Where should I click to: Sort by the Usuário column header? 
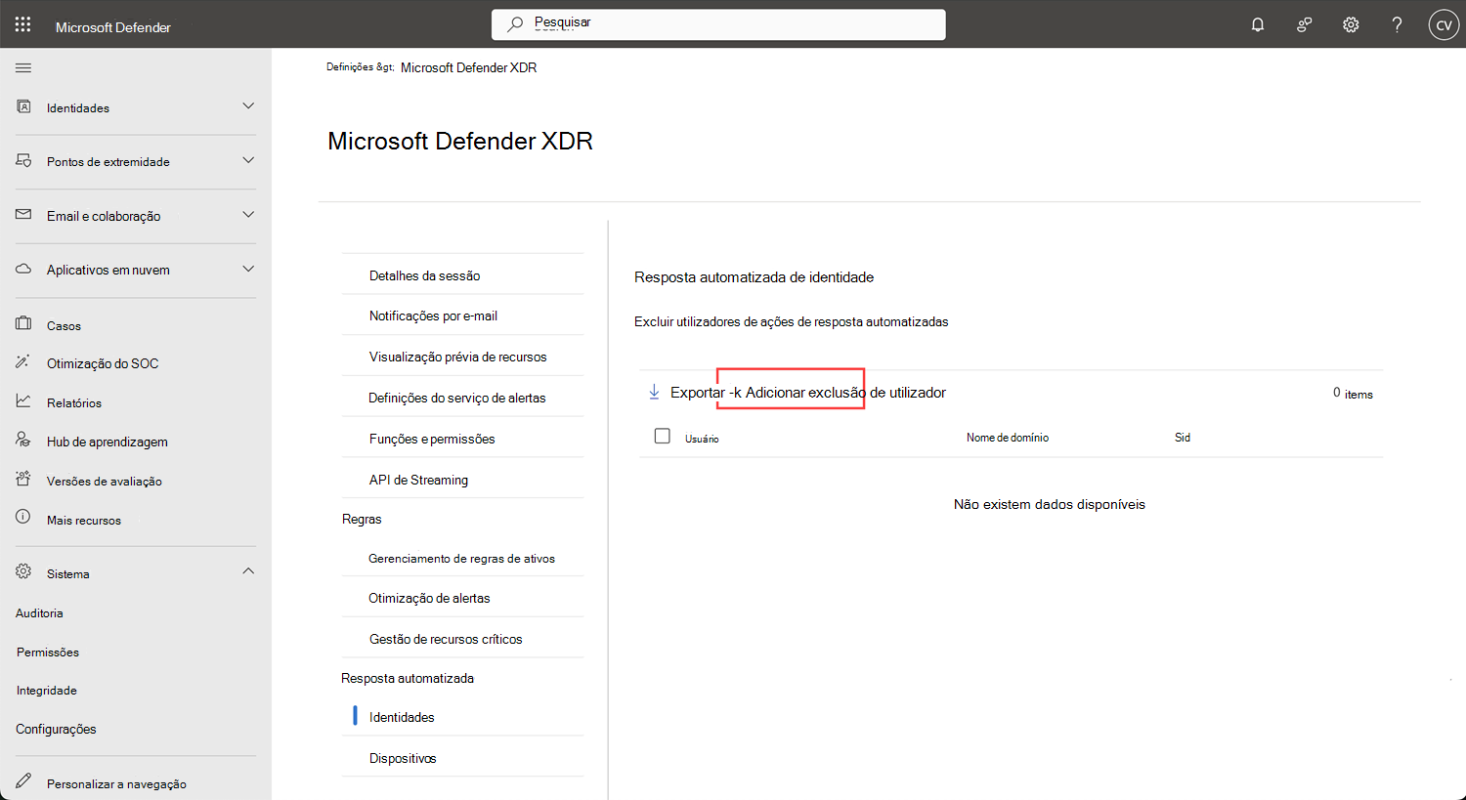pyautogui.click(x=702, y=439)
